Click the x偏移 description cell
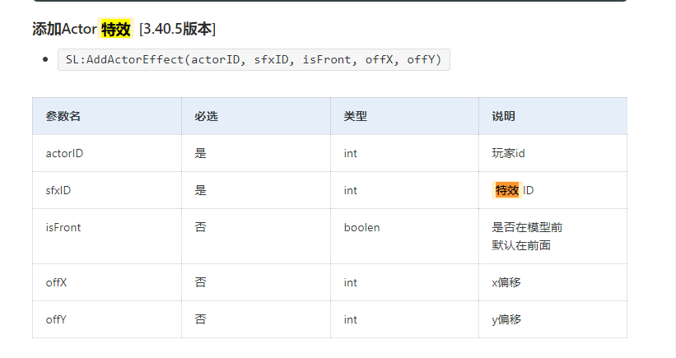This screenshot has height=358, width=676. click(506, 282)
